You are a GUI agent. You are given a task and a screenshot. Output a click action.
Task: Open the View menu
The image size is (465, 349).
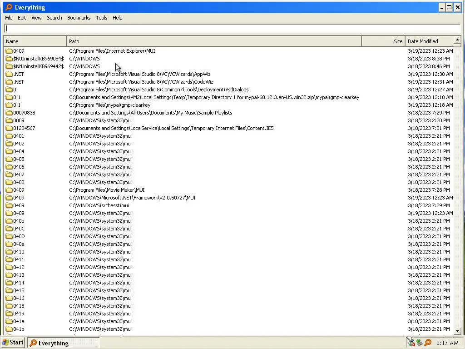36,18
